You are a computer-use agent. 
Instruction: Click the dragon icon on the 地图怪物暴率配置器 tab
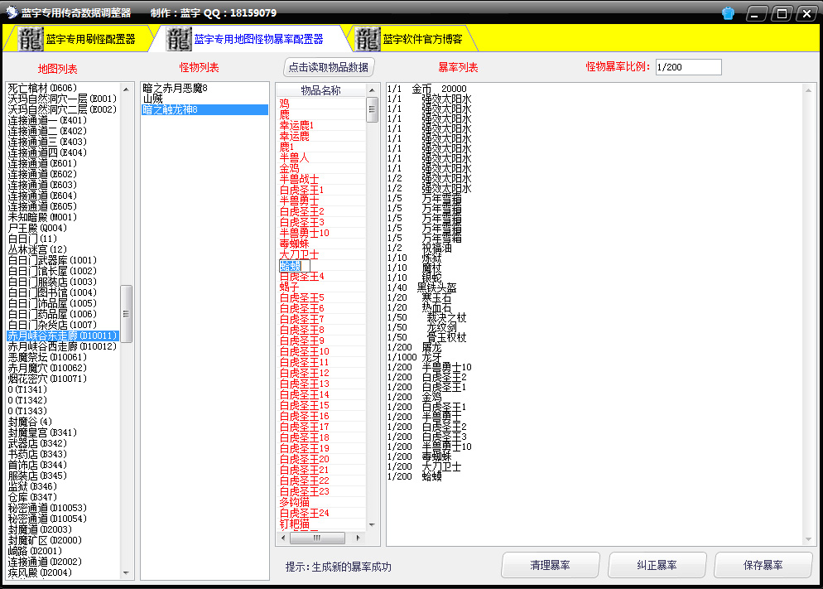(x=178, y=38)
